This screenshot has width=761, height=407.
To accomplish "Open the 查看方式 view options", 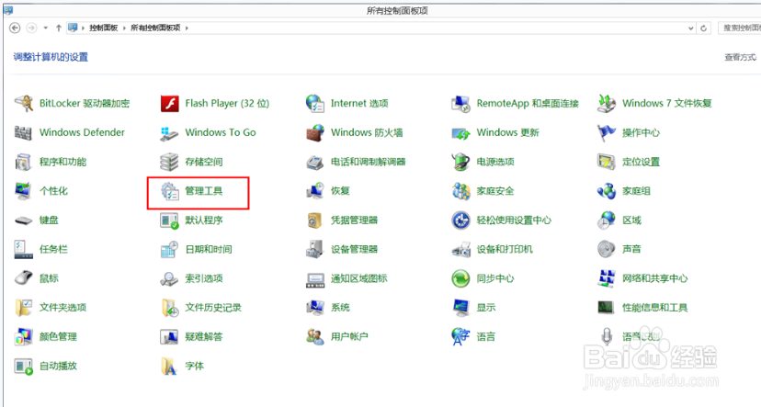I will coord(740,57).
